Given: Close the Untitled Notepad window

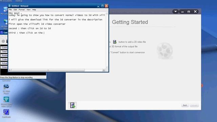Looking at the screenshot, I should pos(106,6).
